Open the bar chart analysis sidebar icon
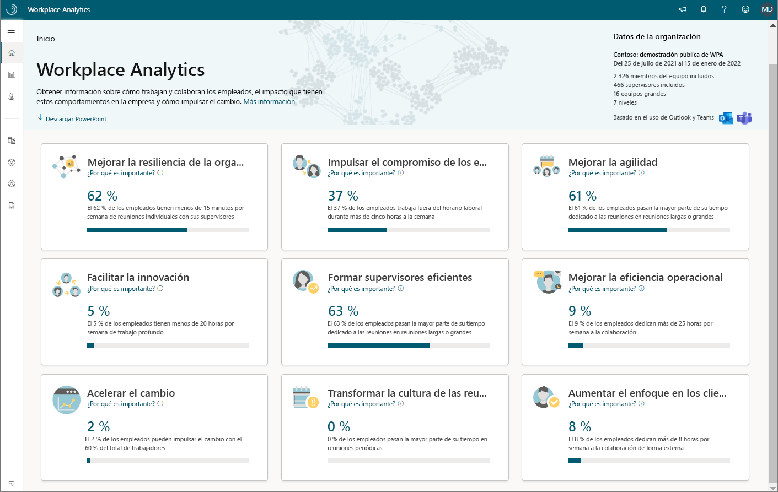This screenshot has height=492, width=778. coord(12,74)
